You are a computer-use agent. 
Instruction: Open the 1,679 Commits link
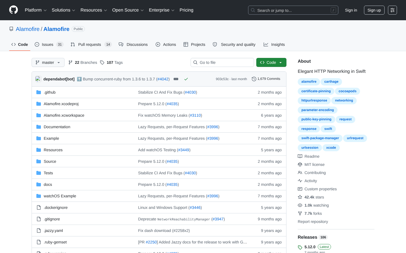[x=266, y=79]
